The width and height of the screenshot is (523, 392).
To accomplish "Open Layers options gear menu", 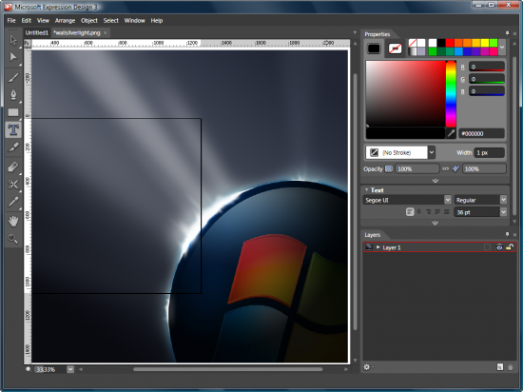I will pyautogui.click(x=368, y=367).
